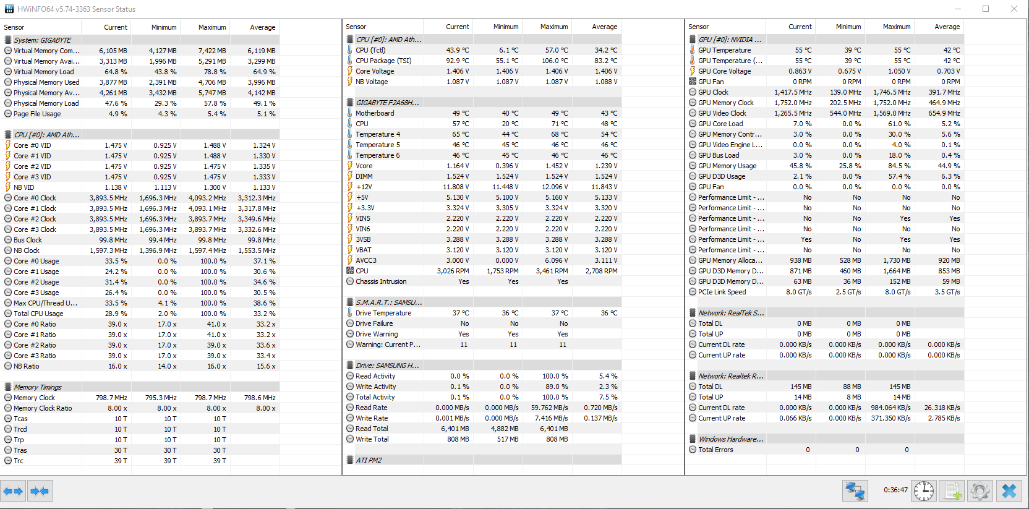Select the GPU Core Voltage sensor row
The image size is (1029, 509).
[x=724, y=71]
